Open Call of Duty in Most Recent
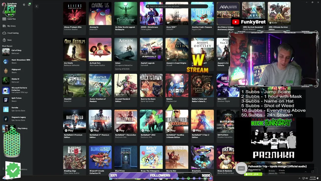Image resolution: width=321 pixels, height=181 pixels. 16,52
